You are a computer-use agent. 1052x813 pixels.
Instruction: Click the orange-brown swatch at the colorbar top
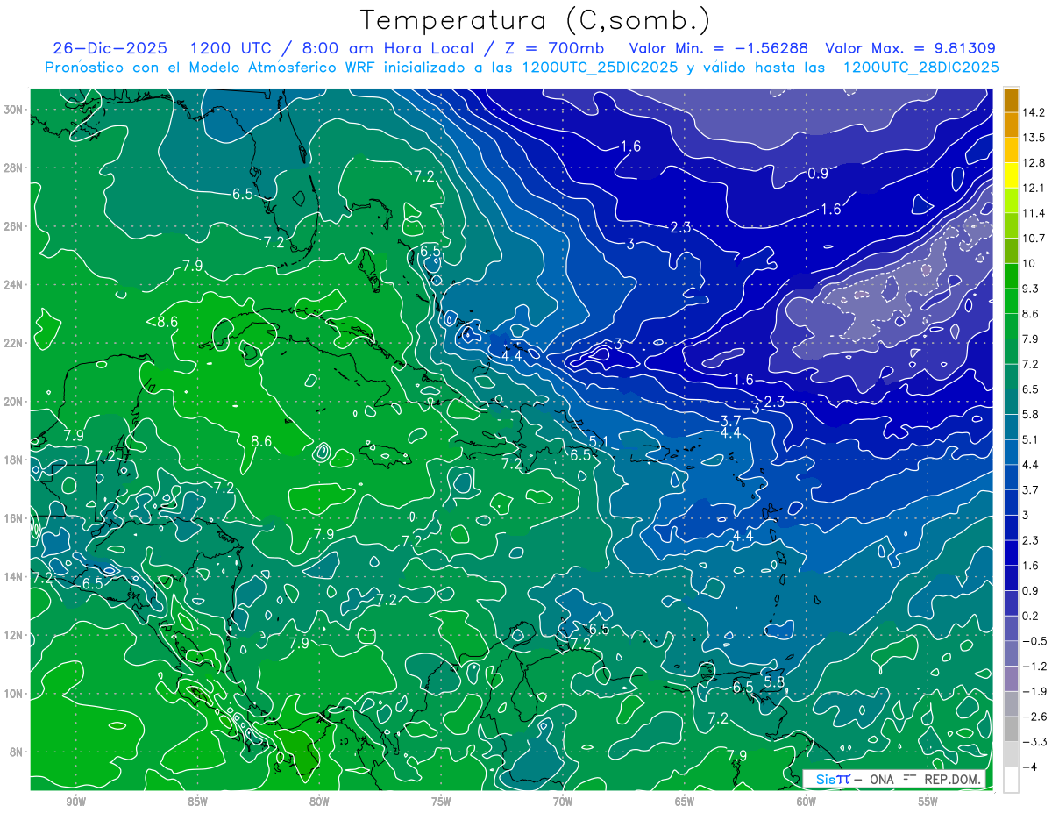point(1011,100)
